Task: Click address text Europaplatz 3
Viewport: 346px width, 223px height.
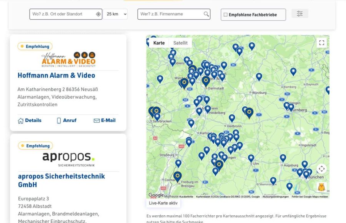Action: tap(33, 198)
